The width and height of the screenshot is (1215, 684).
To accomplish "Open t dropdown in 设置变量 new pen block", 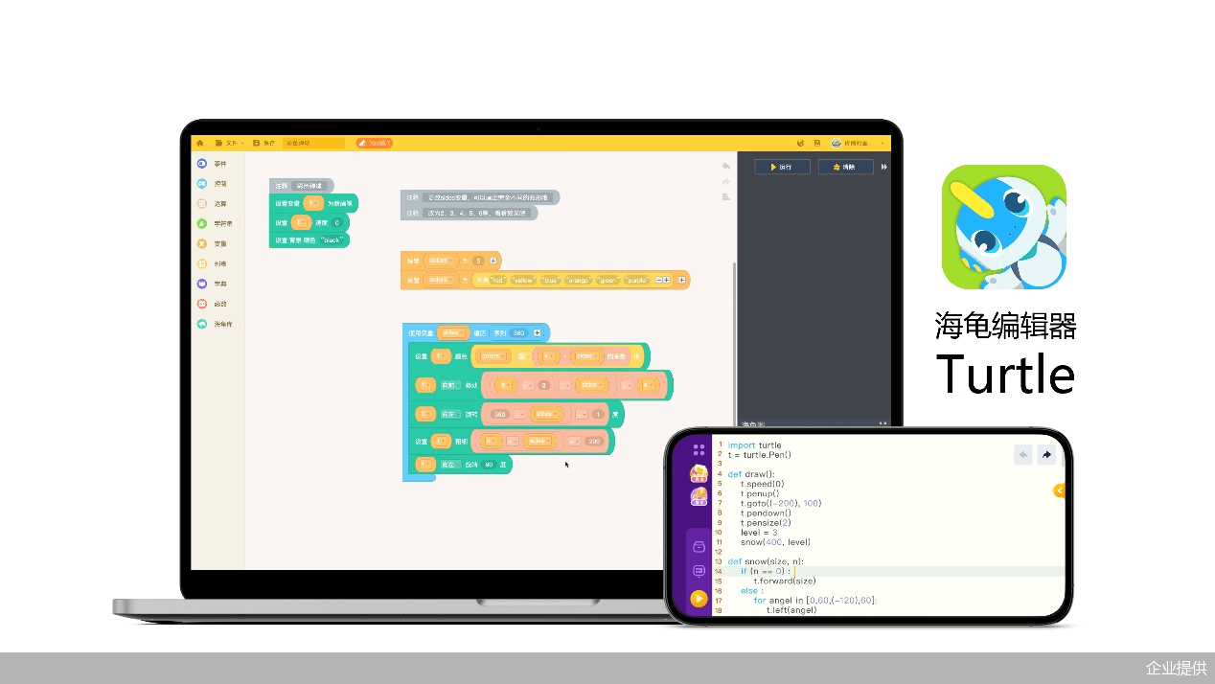I will (313, 204).
